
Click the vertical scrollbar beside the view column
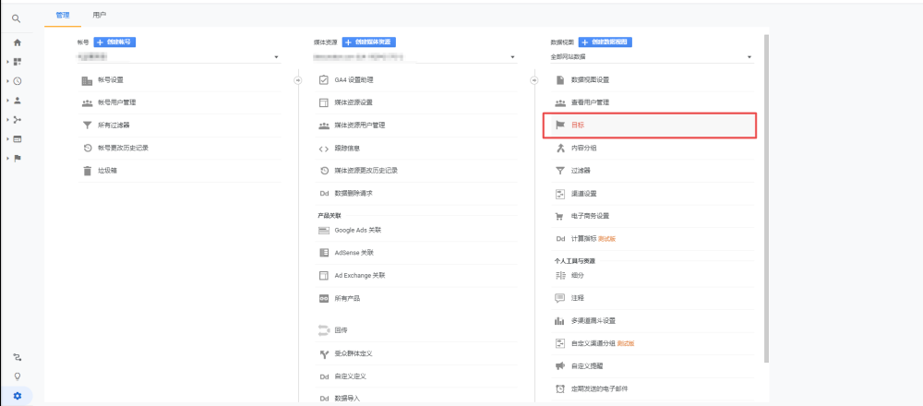[x=769, y=185]
